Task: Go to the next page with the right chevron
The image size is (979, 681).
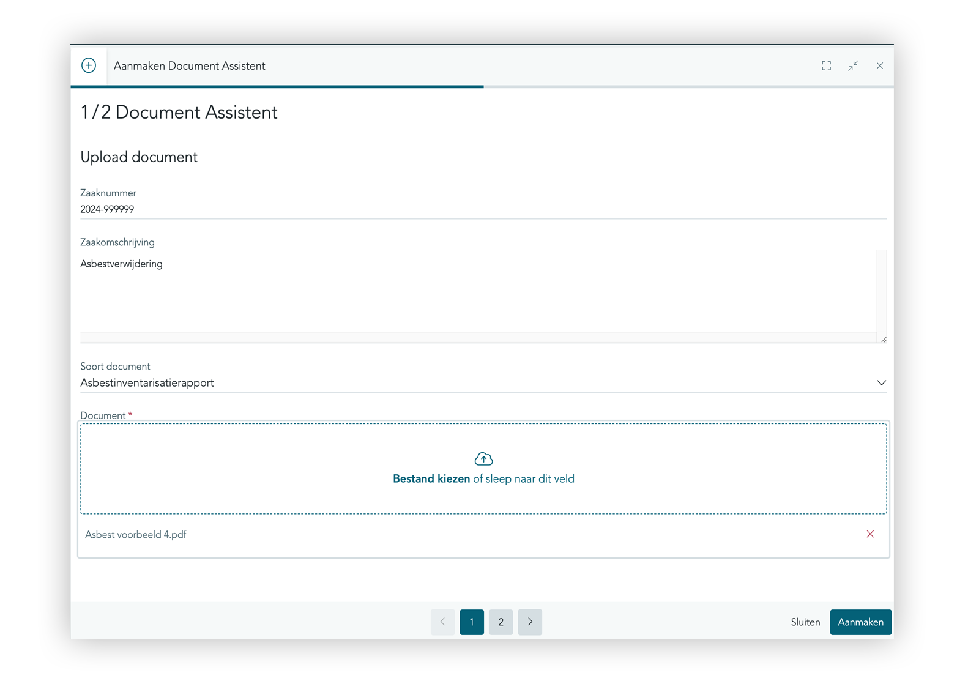Action: coord(530,622)
